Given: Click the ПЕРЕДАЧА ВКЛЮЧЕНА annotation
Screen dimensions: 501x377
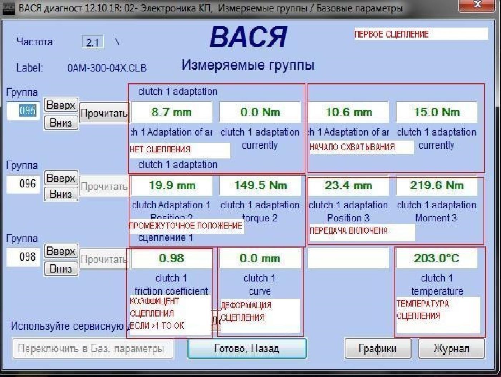Looking at the screenshot, I should (x=349, y=231).
